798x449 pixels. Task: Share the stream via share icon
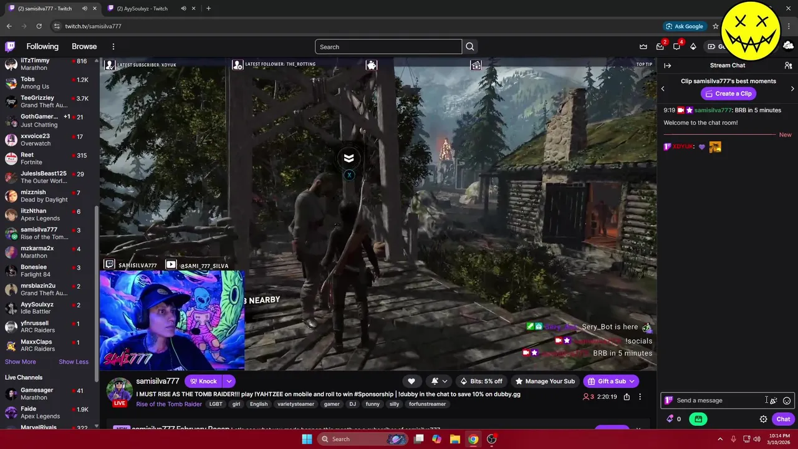pos(627,397)
